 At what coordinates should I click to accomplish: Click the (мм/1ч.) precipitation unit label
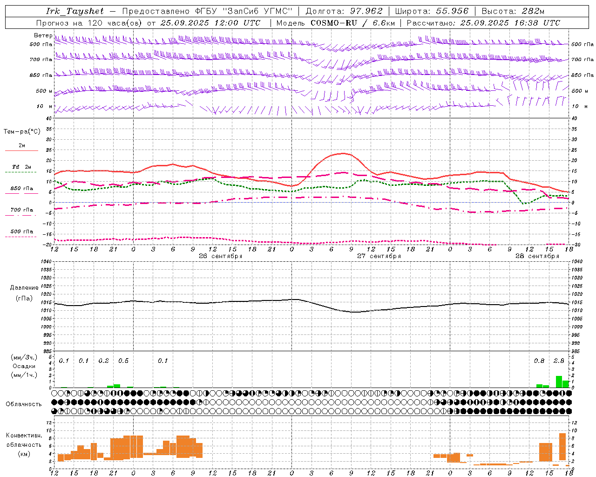pos(24,375)
